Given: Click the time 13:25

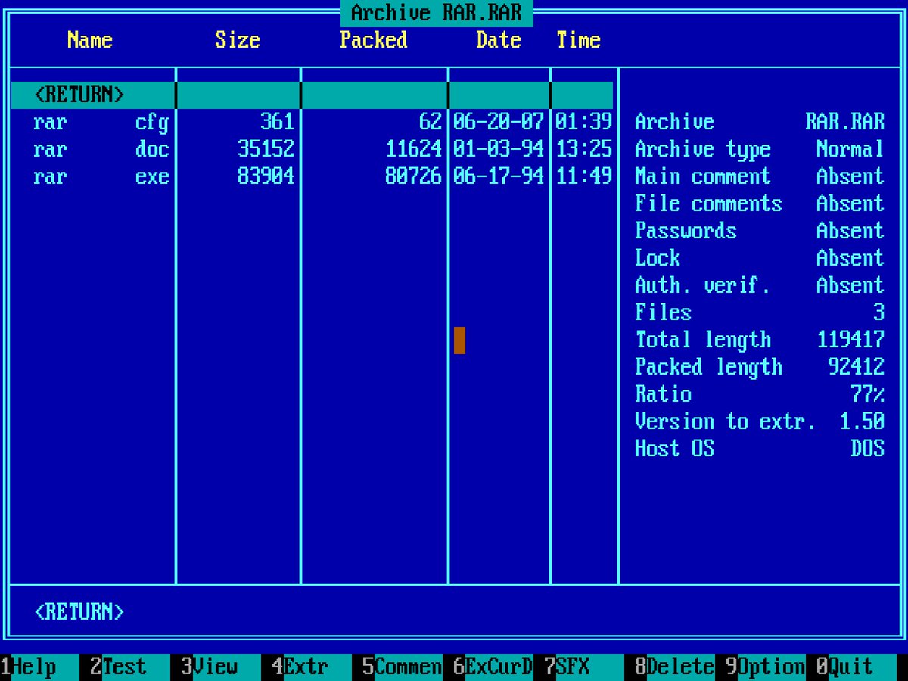Looking at the screenshot, I should (x=583, y=149).
